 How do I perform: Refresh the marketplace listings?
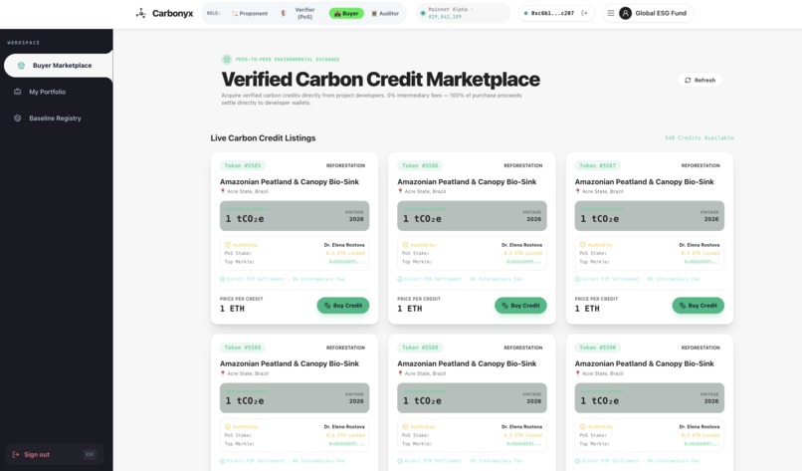click(700, 80)
